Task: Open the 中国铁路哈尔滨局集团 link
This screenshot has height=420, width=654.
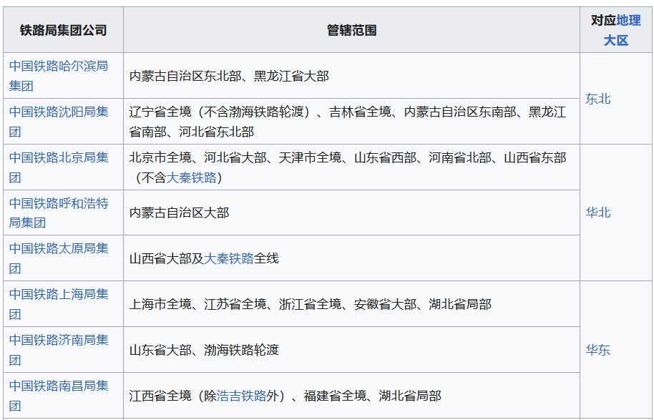Action: 59,76
